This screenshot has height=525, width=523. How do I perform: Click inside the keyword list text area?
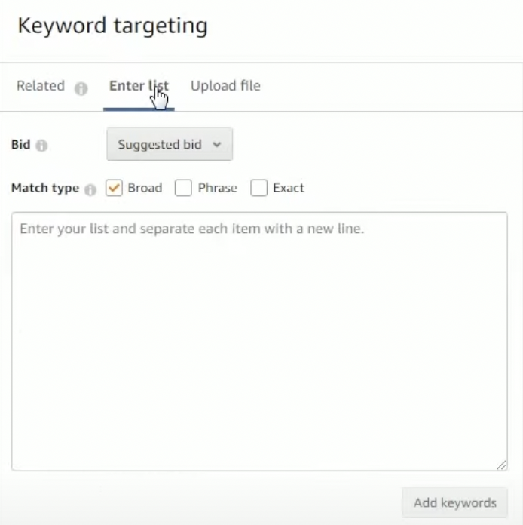(259, 341)
